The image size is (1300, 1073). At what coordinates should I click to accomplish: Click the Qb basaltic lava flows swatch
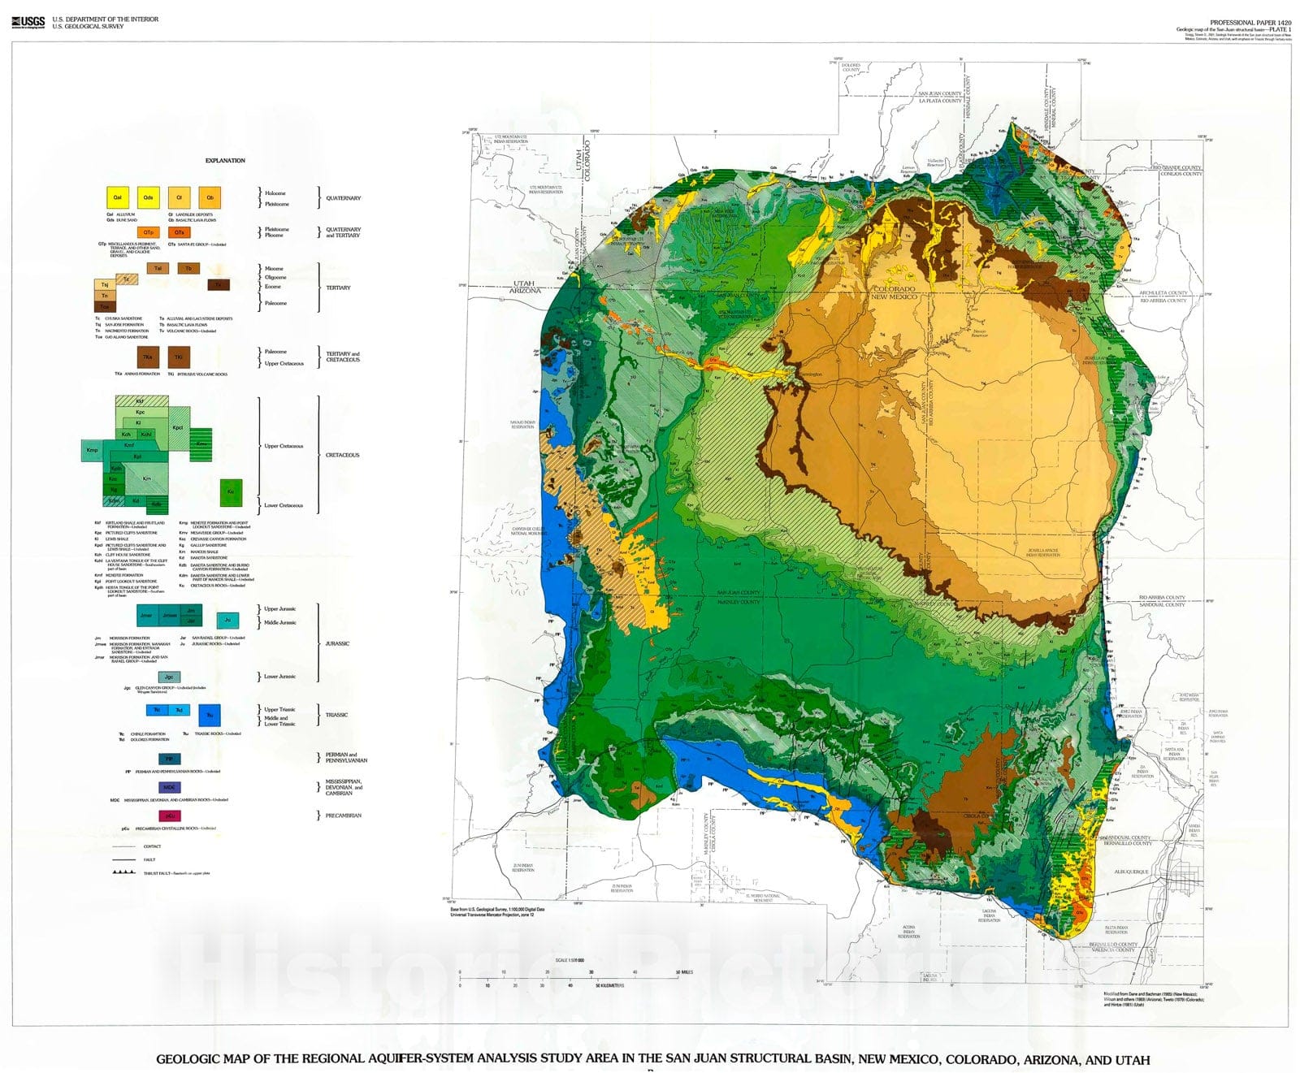[210, 197]
